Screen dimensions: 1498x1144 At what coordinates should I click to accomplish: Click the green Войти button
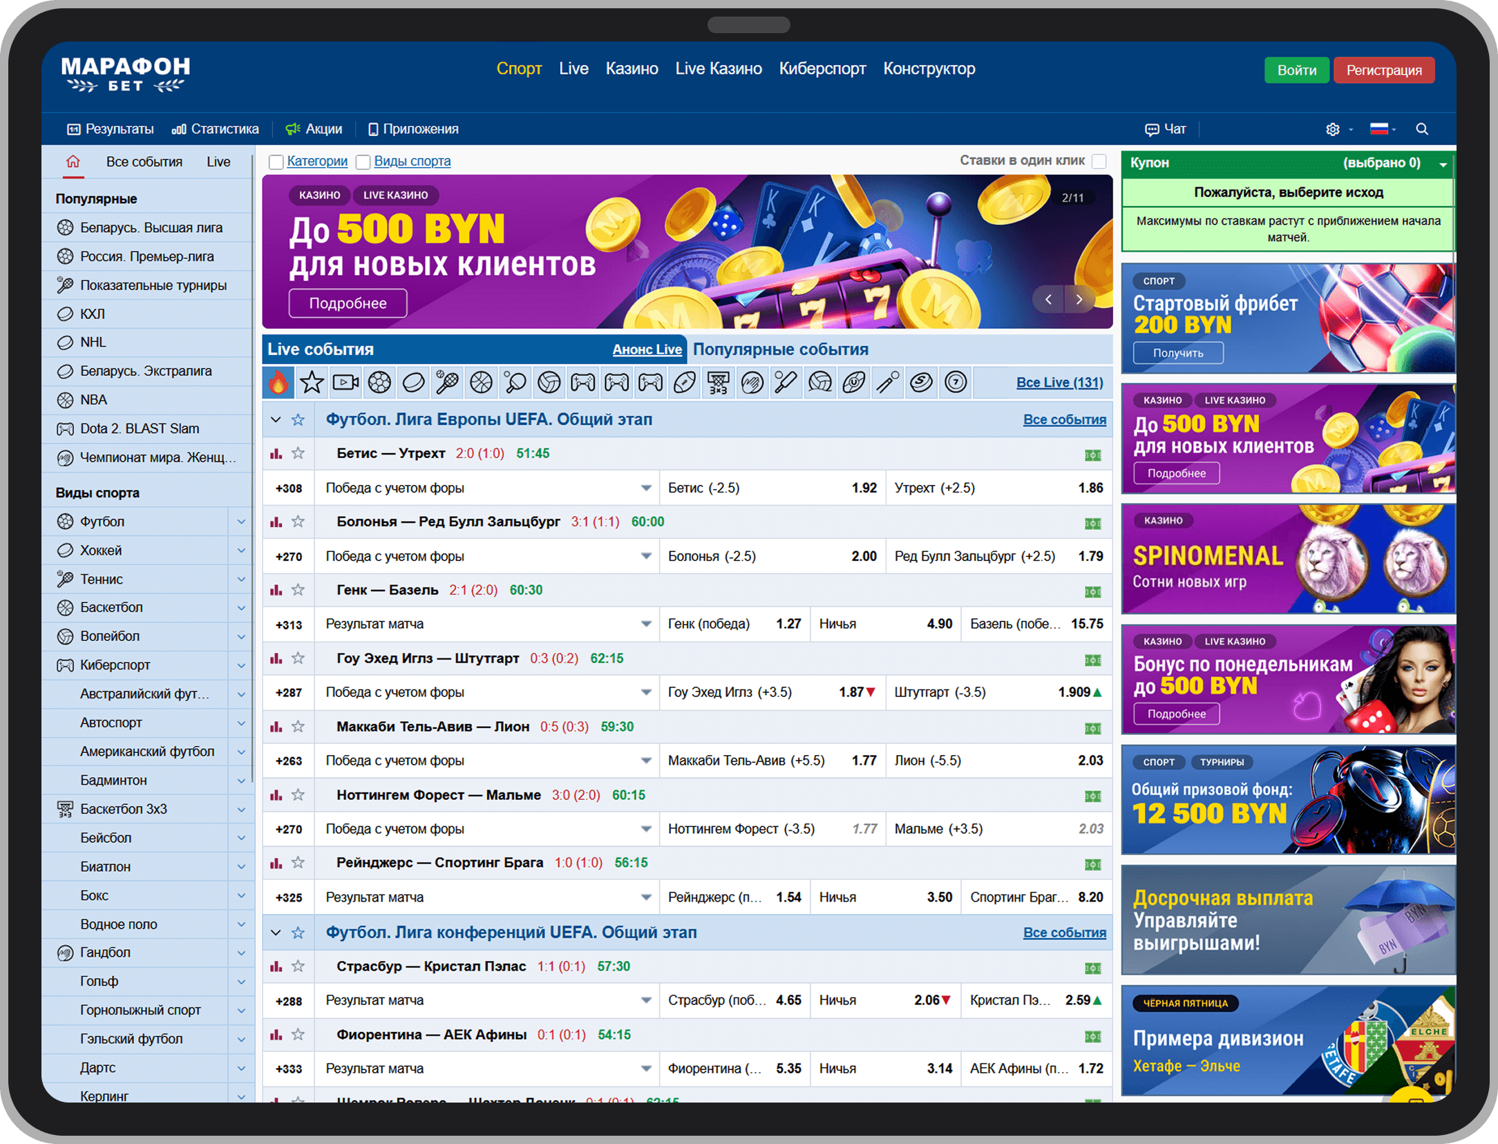pos(1296,70)
